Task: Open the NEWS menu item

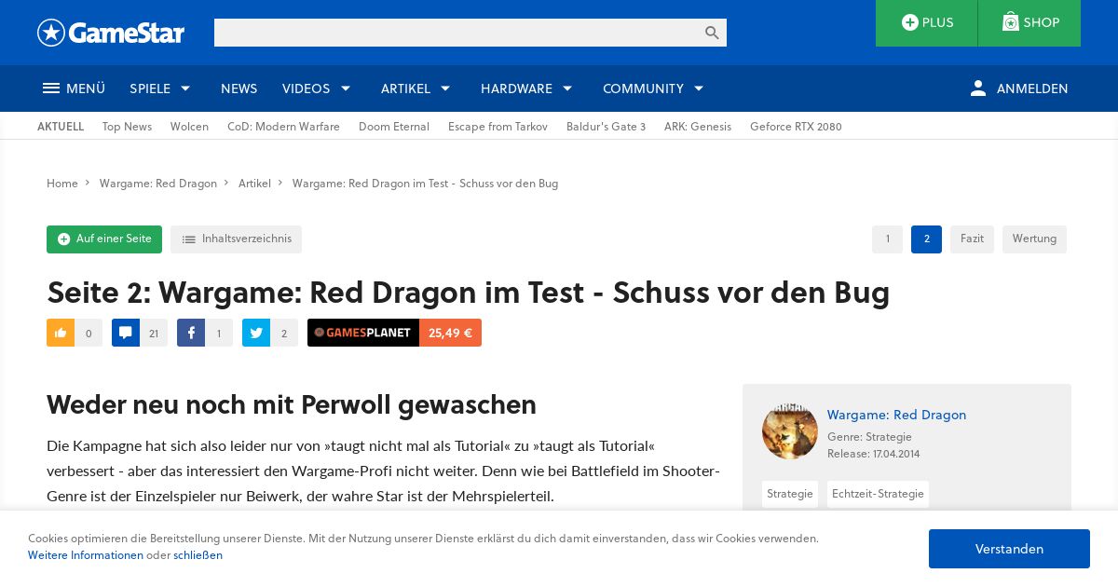Action: pyautogui.click(x=239, y=89)
